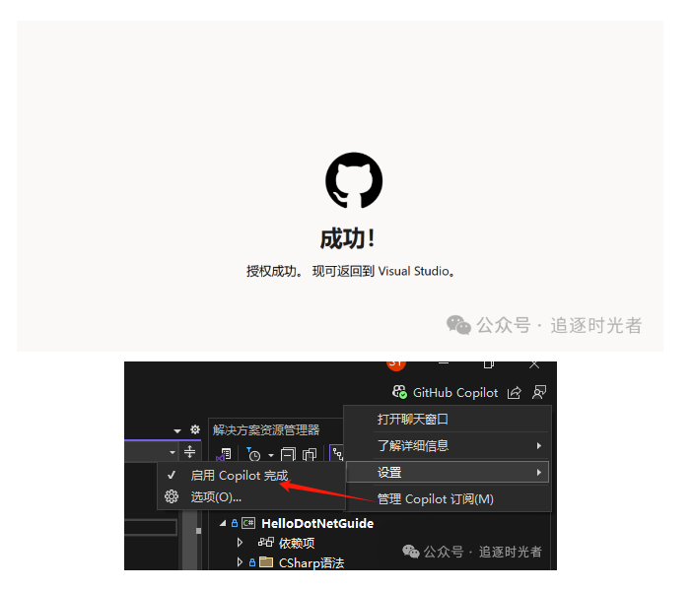Click the lock icon beside CSharp语法

[252, 562]
